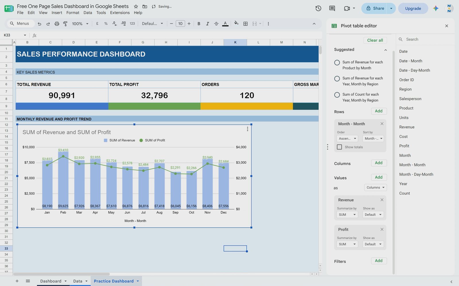
Task: Print the spreadsheet using printer icon
Action: [x=57, y=24]
